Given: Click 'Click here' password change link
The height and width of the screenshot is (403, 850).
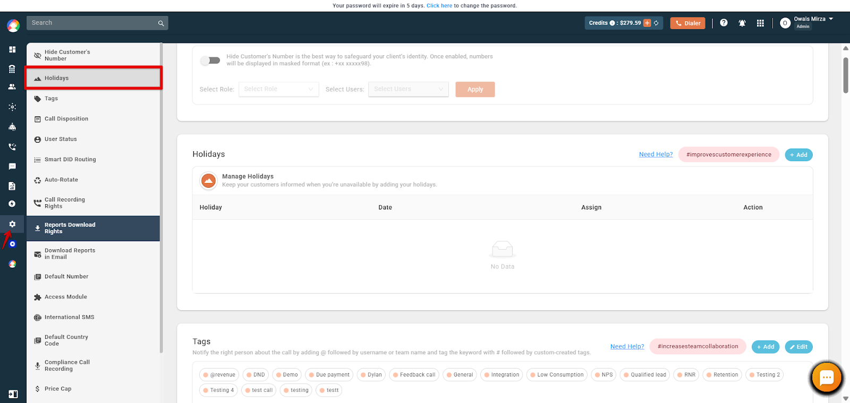Looking at the screenshot, I should click(439, 6).
